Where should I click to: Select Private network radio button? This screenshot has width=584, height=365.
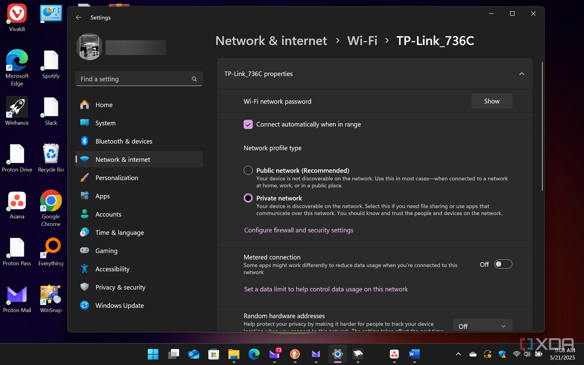248,198
